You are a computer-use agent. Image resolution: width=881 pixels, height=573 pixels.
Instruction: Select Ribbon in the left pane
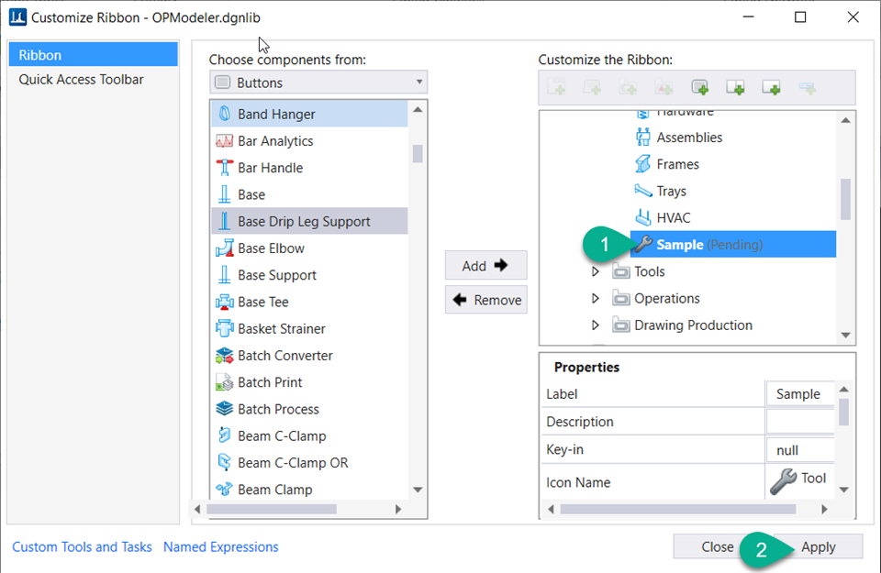coord(94,55)
